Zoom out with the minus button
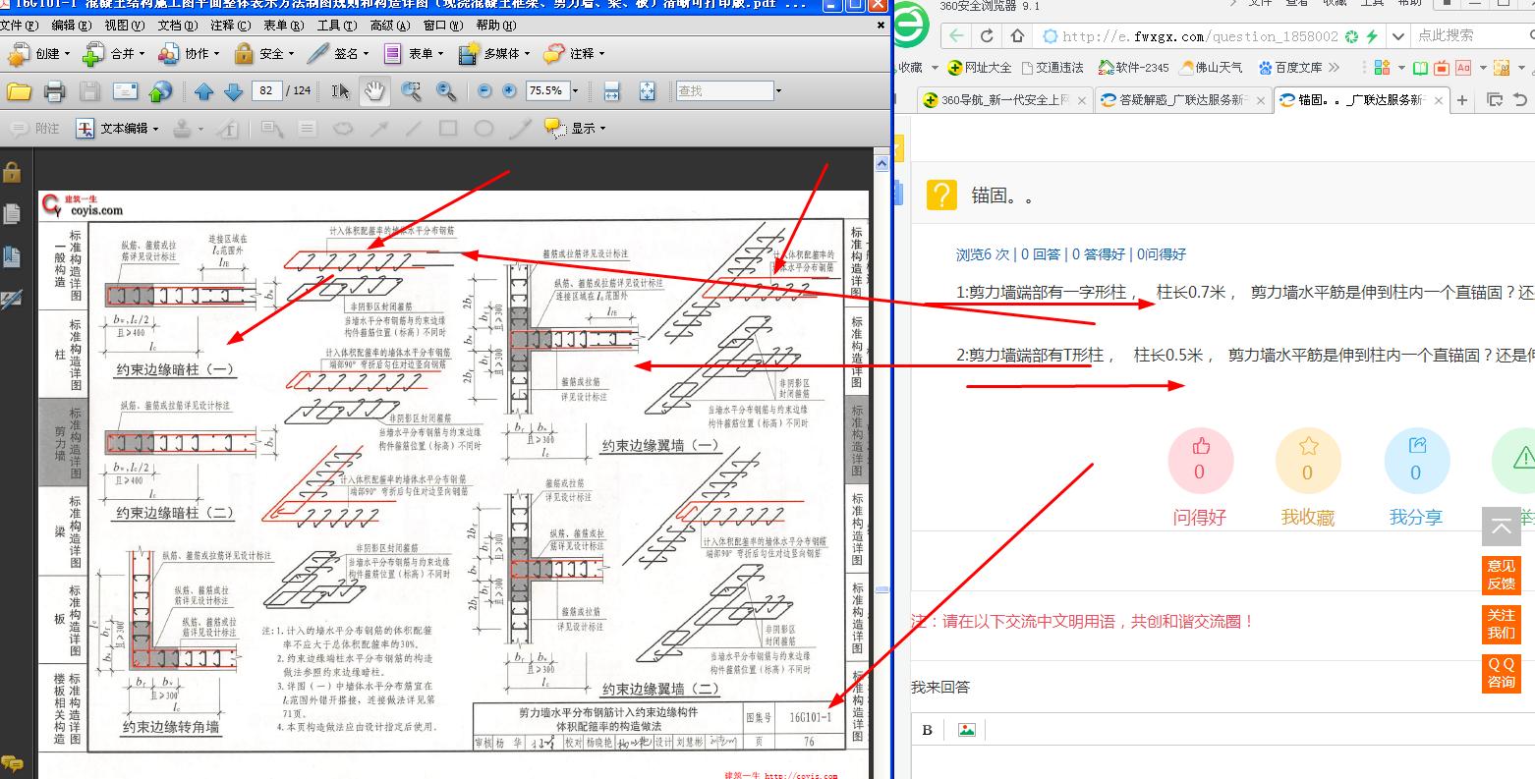Screen dimensions: 1535x779 coord(484,90)
